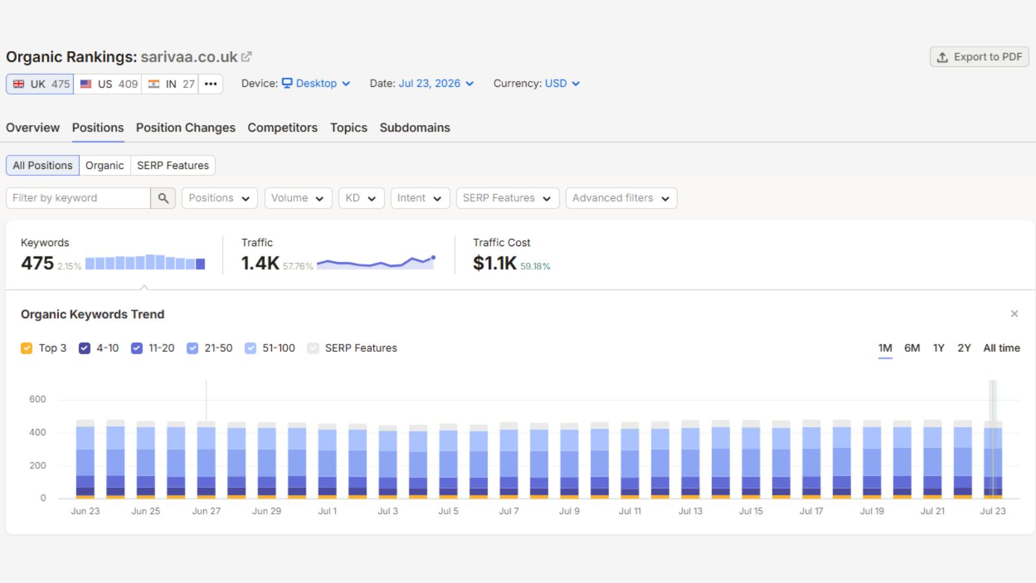Viewport: 1036px width, 583px height.
Task: Select the UK 475 database
Action: pyautogui.click(x=40, y=84)
